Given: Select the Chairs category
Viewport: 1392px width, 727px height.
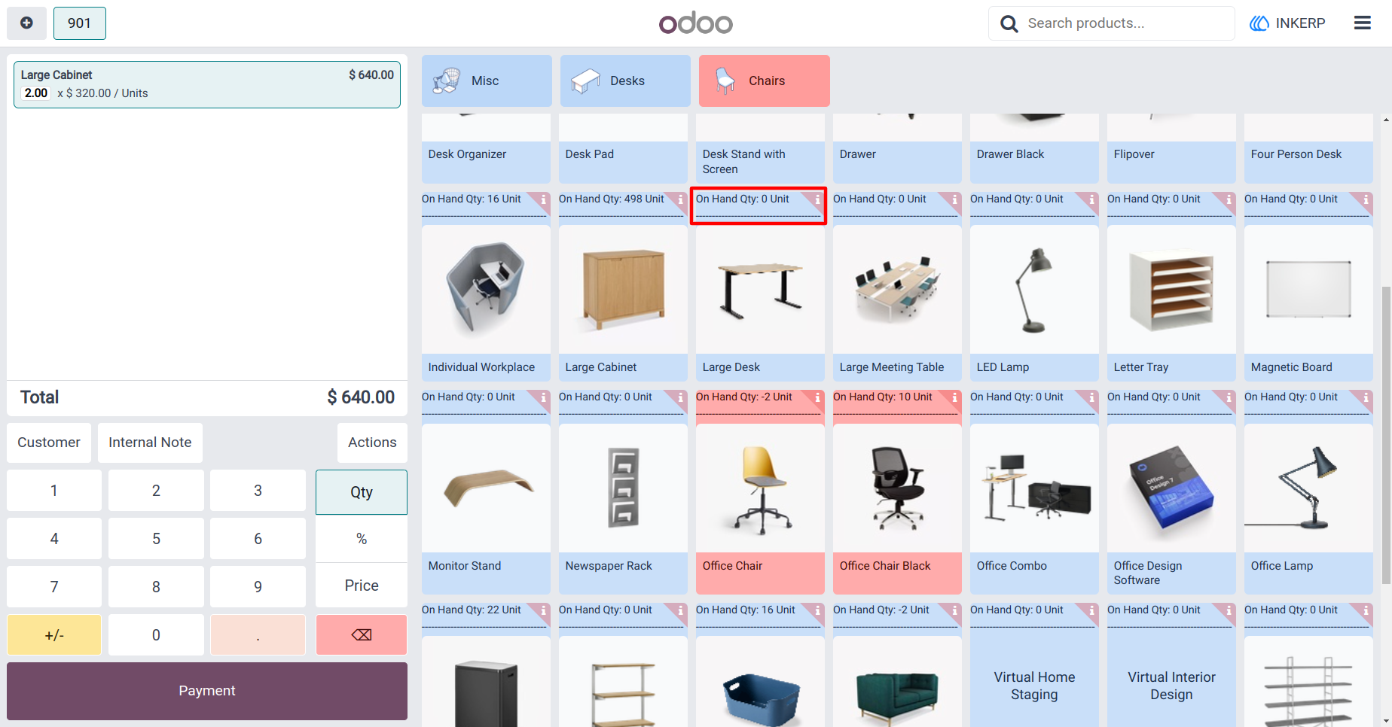Looking at the screenshot, I should (x=764, y=81).
